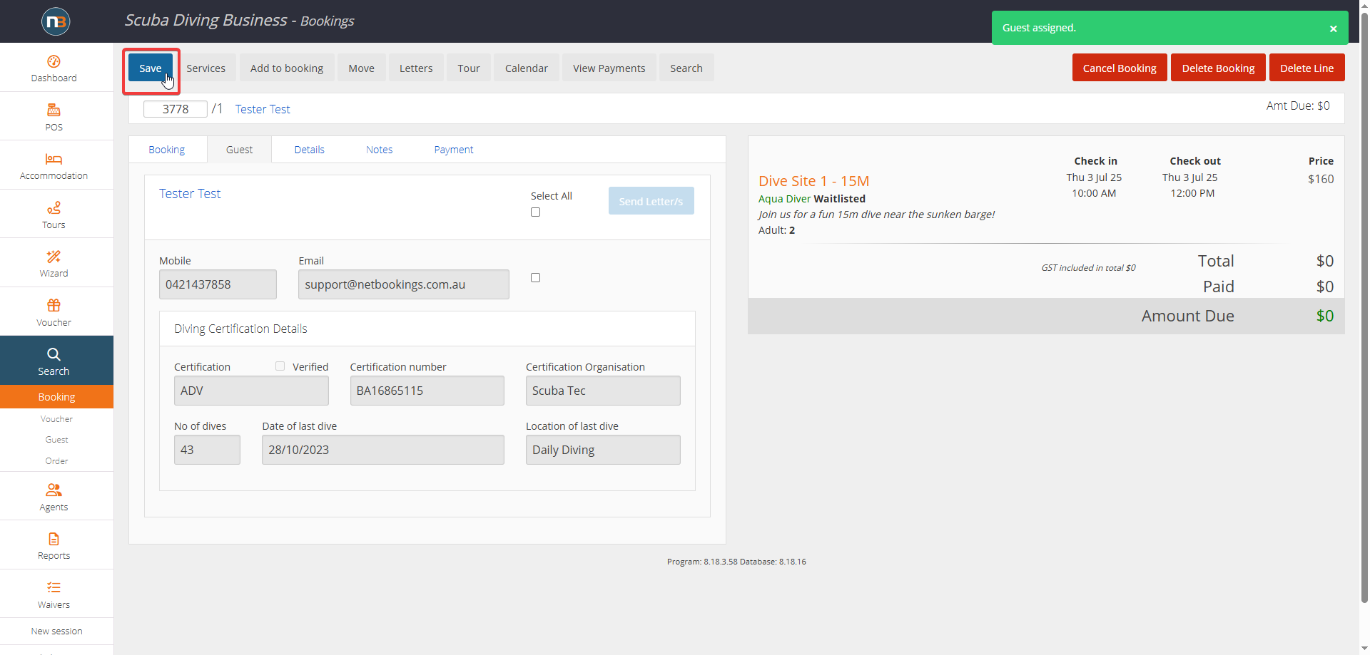Switch to the Notes tab
The image size is (1370, 655).
tap(379, 150)
